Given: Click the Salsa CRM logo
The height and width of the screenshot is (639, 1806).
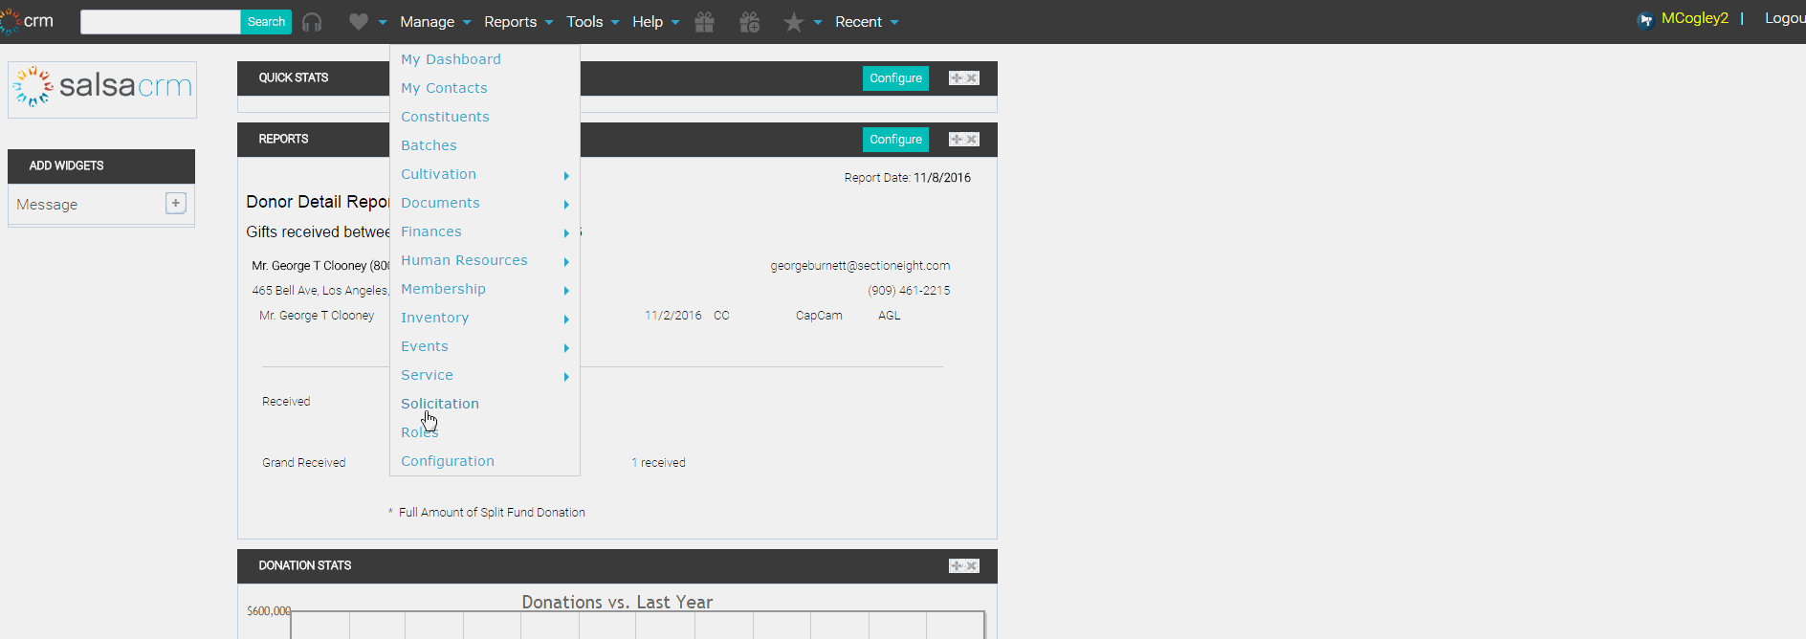Looking at the screenshot, I should click(x=102, y=88).
